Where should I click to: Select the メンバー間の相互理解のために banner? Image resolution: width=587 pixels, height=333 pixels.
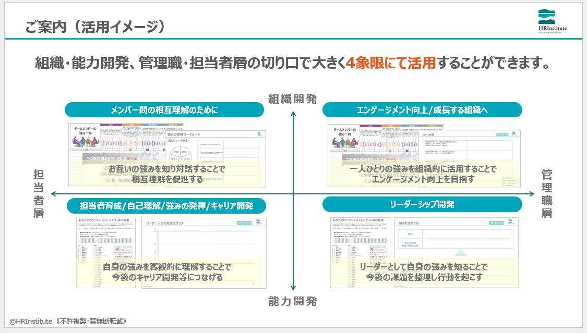164,110
